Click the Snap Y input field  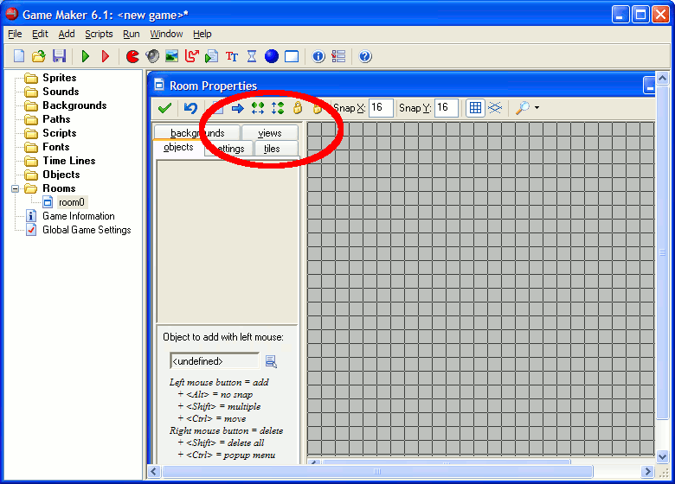[447, 108]
